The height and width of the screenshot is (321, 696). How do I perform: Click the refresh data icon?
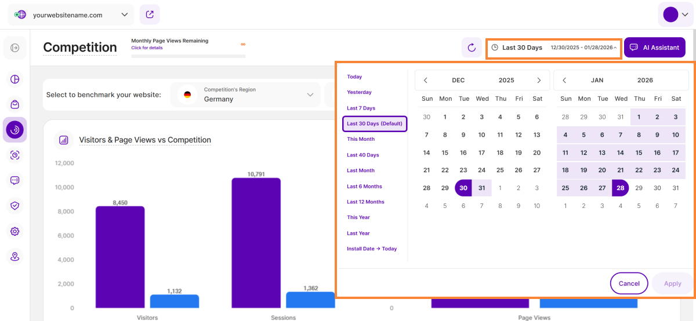[472, 48]
